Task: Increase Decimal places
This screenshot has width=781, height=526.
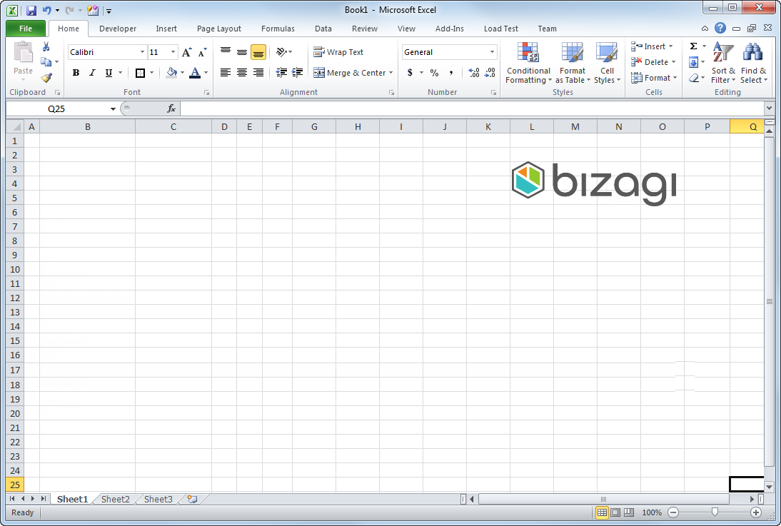Action: coord(474,73)
